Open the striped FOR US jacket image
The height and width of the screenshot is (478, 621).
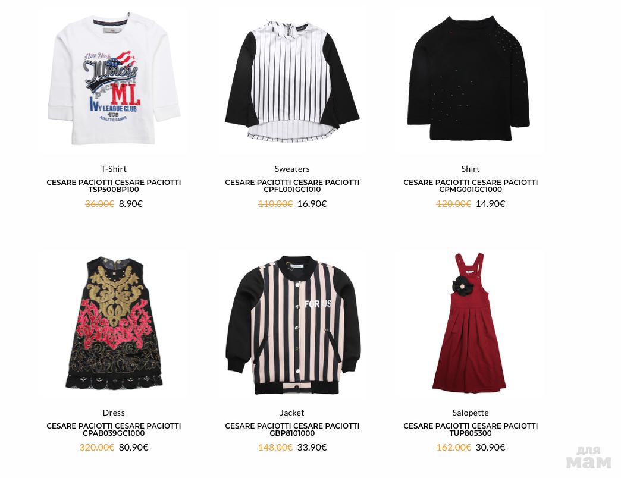292,325
